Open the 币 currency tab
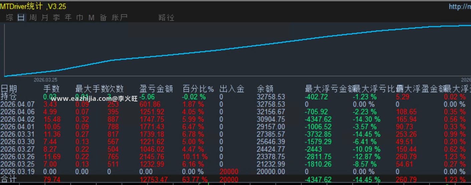471x185 pixels. coord(80,18)
